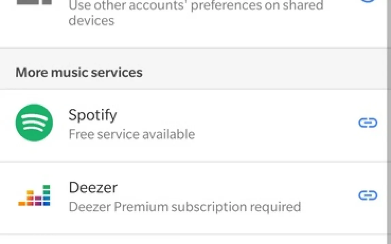Viewport: 391px width, 244px height.
Task: Tap the partially visible top link icon
Action: [367, 1]
